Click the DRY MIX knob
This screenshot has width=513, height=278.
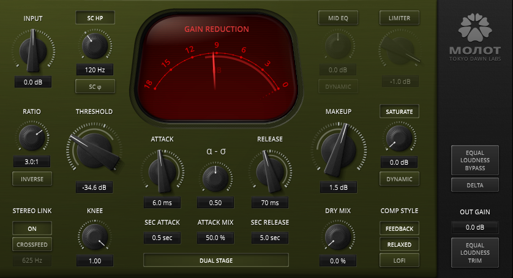(x=338, y=237)
